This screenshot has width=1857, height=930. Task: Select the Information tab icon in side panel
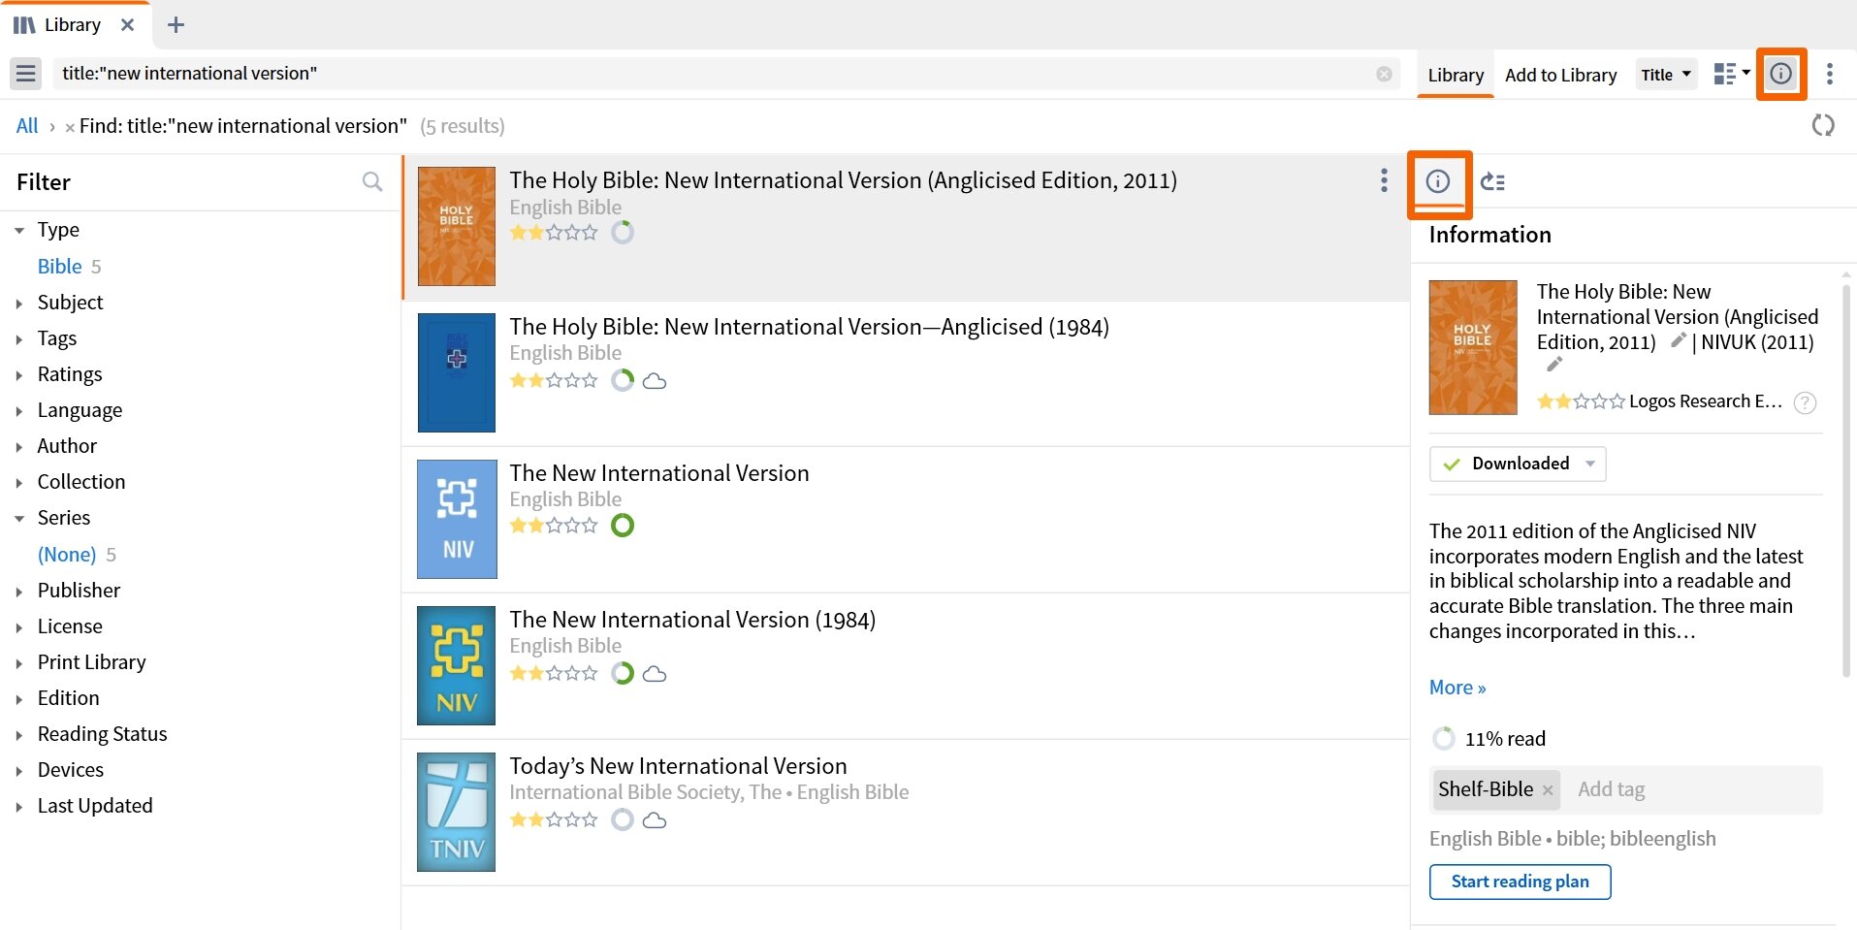click(1438, 181)
